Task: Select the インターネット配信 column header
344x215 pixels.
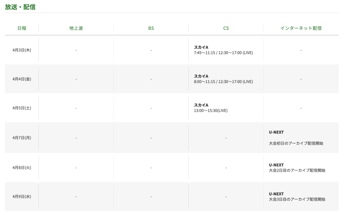Action: point(301,28)
